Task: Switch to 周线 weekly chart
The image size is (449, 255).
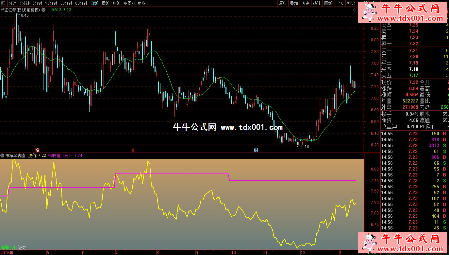Action: 105,3
